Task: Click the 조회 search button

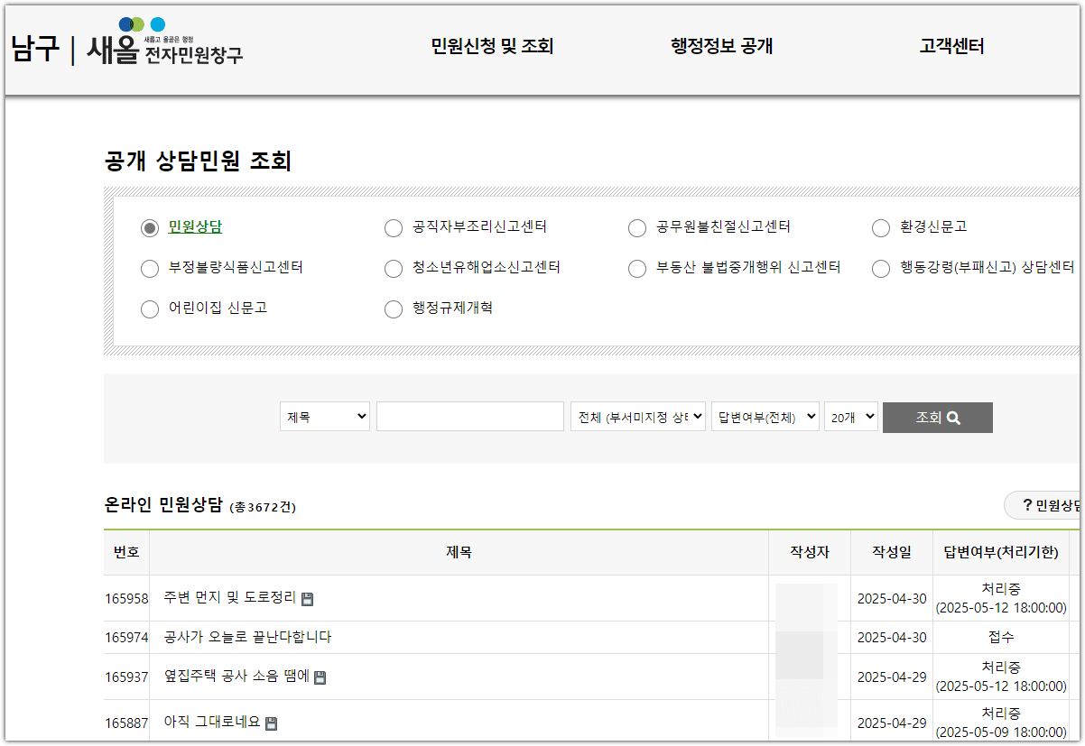Action: 937,417
